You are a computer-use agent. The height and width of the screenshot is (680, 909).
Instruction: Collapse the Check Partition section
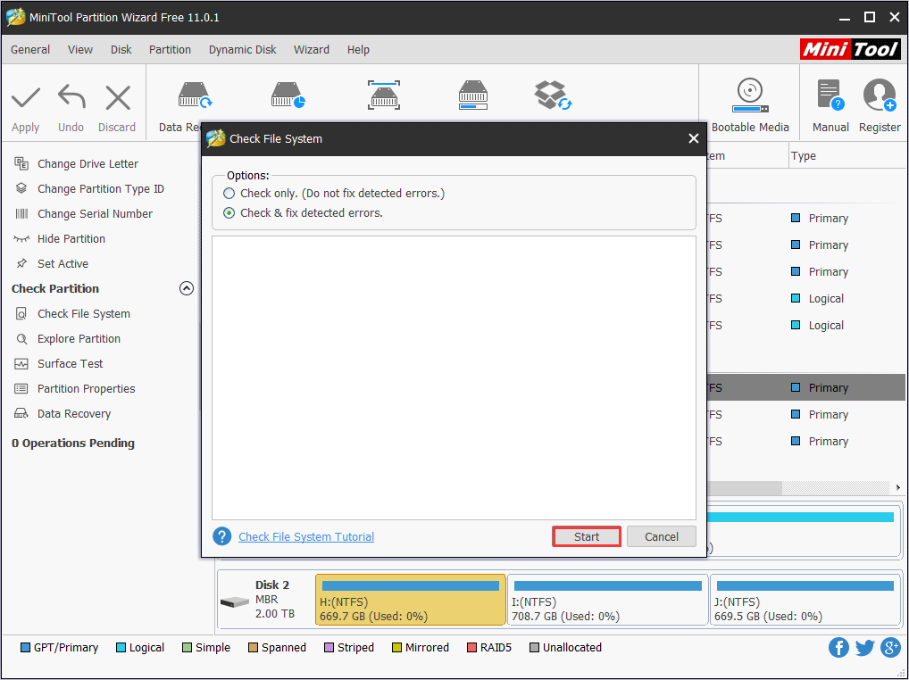coord(187,288)
